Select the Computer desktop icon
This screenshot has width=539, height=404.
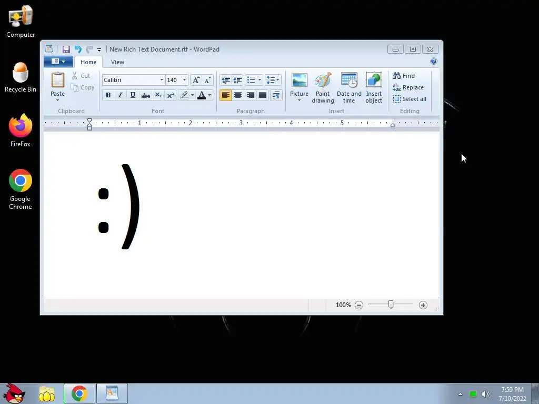click(21, 21)
